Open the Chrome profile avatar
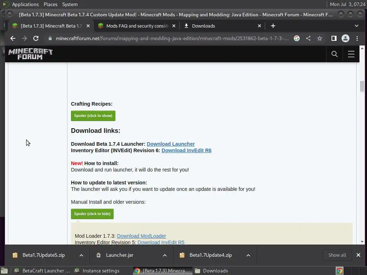The image size is (367, 275). (x=345, y=38)
